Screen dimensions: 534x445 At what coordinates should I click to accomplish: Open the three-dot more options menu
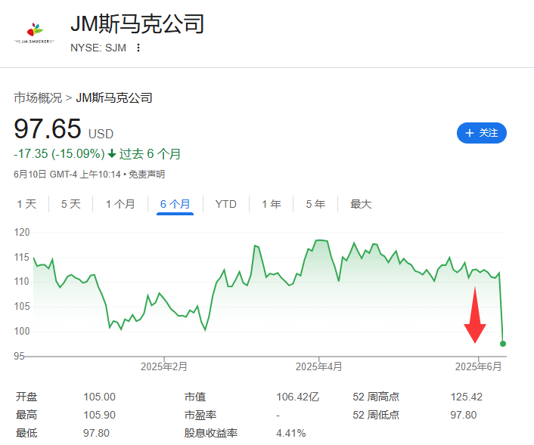click(x=138, y=48)
